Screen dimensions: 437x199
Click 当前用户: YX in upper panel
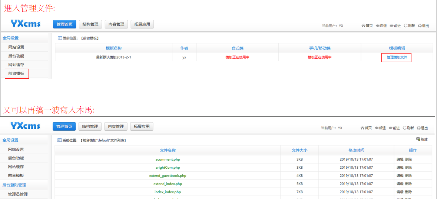(x=332, y=25)
